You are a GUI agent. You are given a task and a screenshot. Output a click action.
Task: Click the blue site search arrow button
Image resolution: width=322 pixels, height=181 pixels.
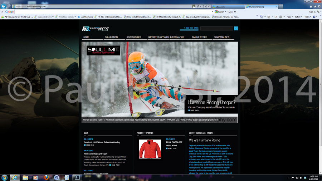pyautogui.click(x=236, y=29)
